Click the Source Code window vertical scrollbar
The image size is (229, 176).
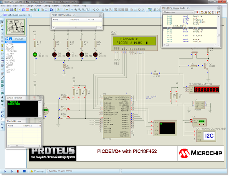click(218, 29)
